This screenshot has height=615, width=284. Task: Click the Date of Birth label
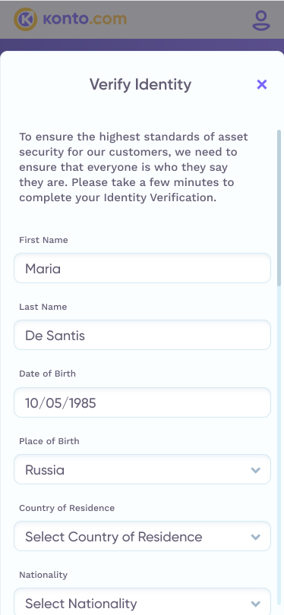point(48,374)
